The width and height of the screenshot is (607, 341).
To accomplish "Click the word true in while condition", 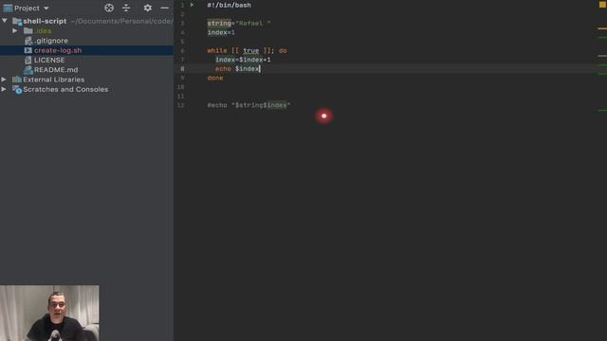I will [250, 50].
